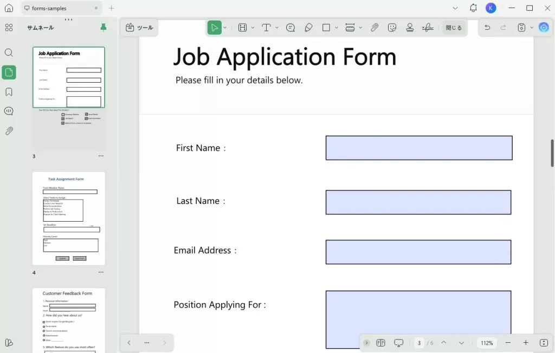This screenshot has height=353, width=555.
Task: Open page 4 thumbnail options menu
Action: pos(101,272)
